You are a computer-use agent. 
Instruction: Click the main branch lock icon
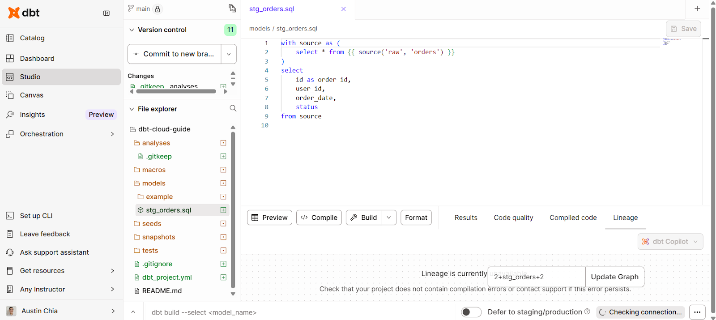click(x=158, y=9)
